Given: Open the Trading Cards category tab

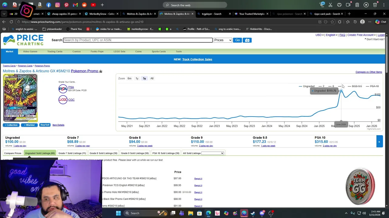Looking at the screenshot, I should [x=55, y=51].
